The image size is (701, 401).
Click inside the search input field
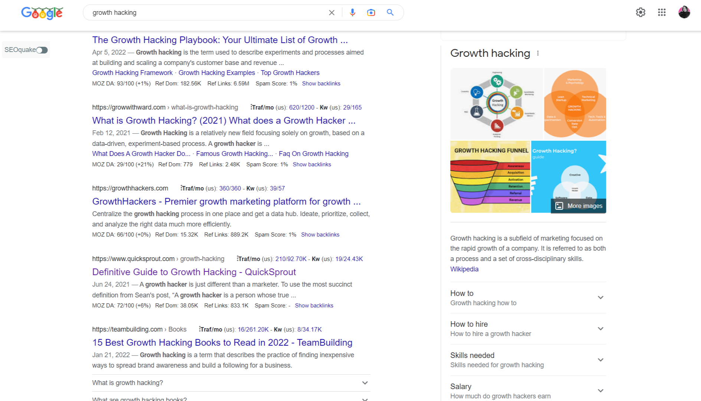204,12
